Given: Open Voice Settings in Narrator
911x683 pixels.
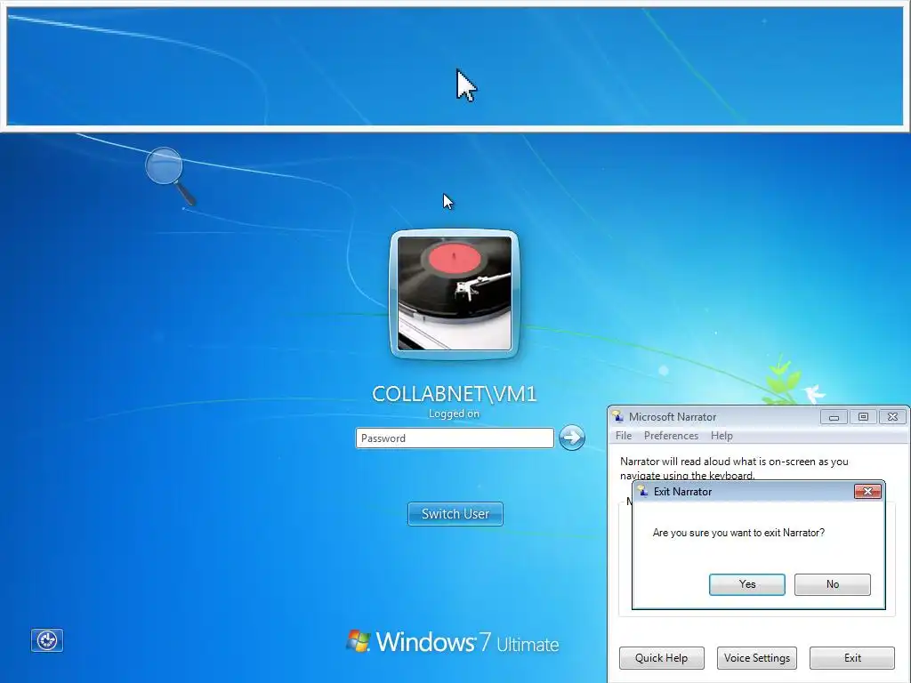Looking at the screenshot, I should coord(757,658).
